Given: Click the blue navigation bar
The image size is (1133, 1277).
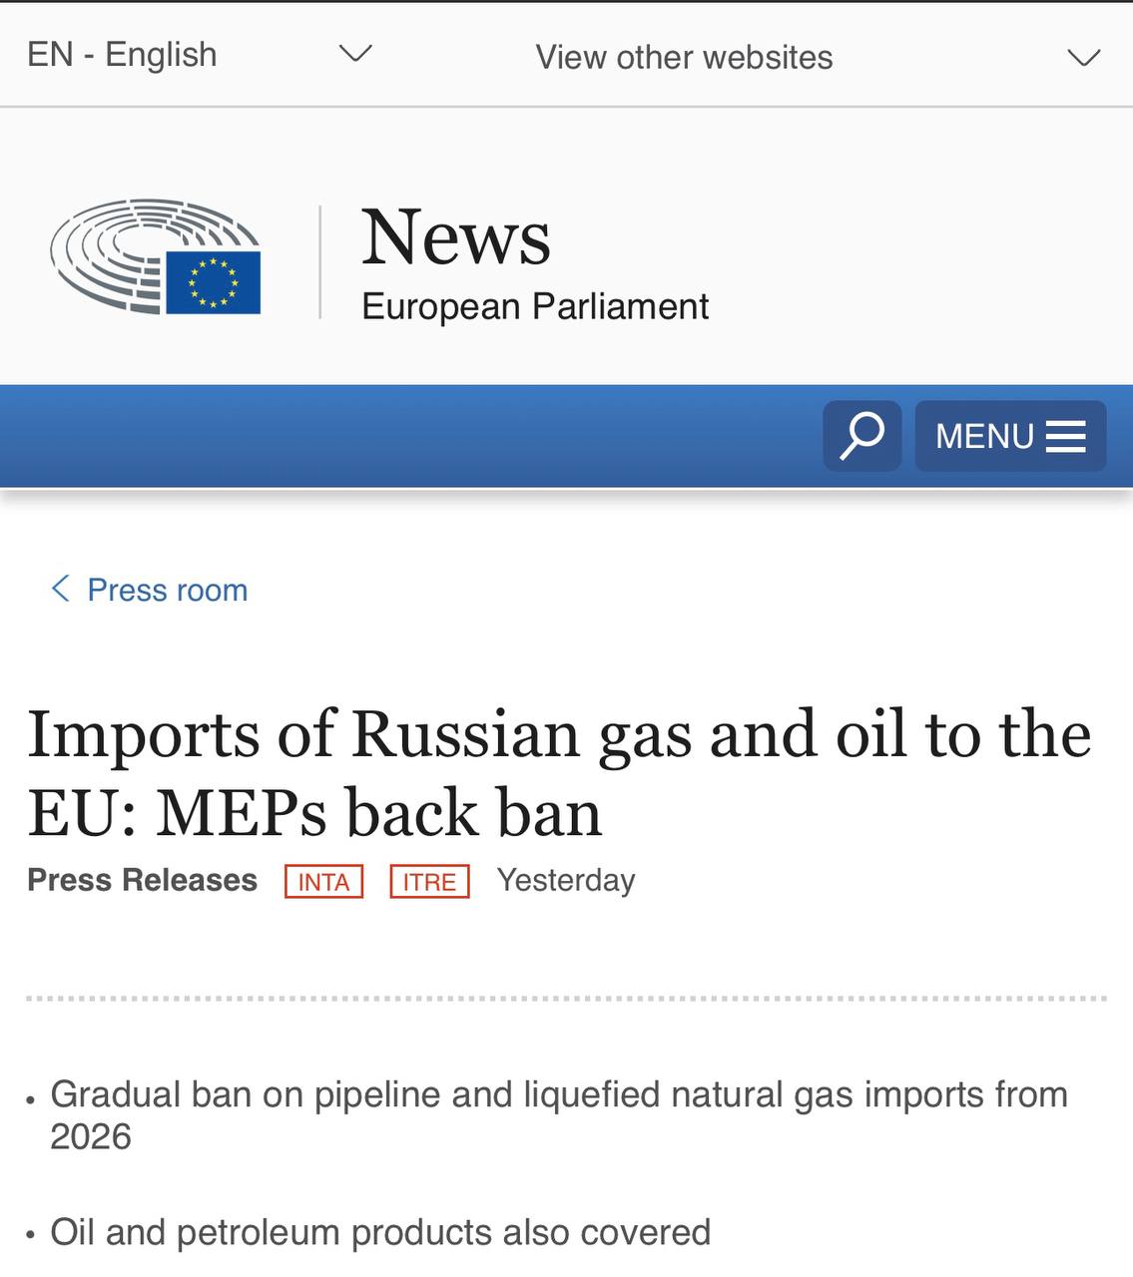Looking at the screenshot, I should tap(399, 436).
